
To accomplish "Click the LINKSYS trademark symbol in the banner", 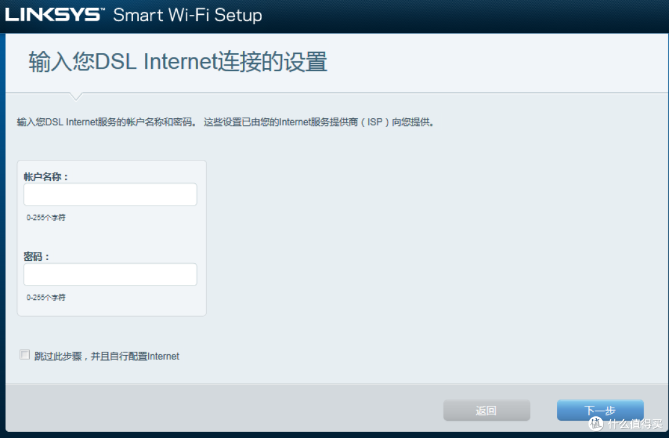I will [x=104, y=8].
